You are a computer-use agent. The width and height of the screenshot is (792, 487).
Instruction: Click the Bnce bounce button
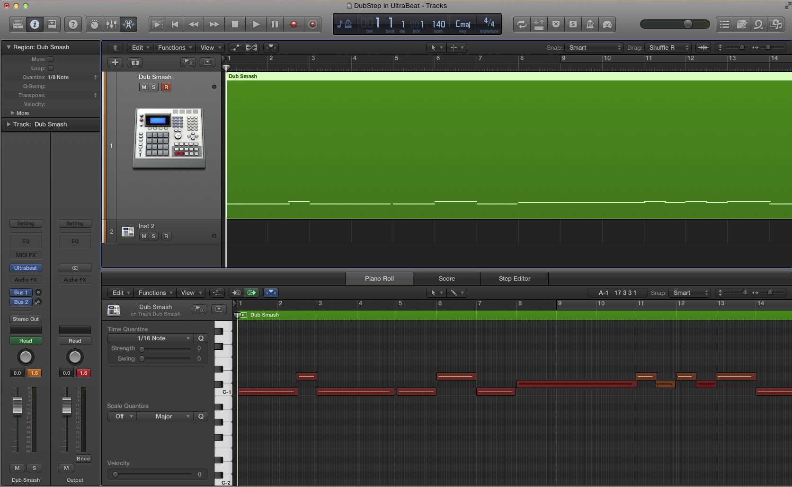pyautogui.click(x=83, y=459)
